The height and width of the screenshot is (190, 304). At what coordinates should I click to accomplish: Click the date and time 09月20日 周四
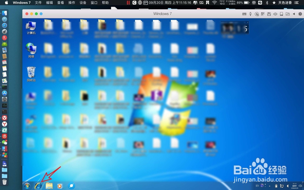point(170,3)
